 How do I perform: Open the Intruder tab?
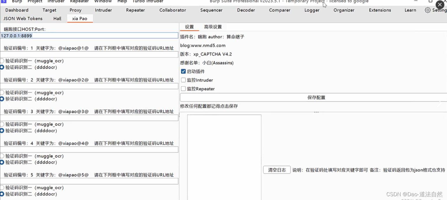tap(104, 10)
